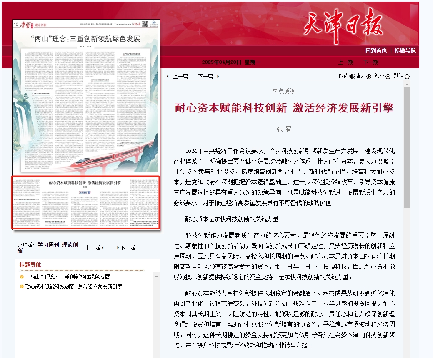Go to the previous issue 上一期

[345, 62]
